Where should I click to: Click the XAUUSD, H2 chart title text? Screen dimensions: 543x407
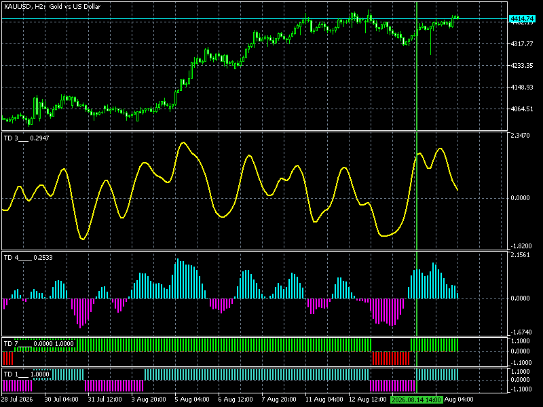[53, 7]
